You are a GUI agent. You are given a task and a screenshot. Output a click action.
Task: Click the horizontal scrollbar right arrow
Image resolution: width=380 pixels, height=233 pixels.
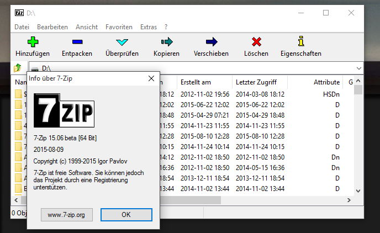point(349,200)
